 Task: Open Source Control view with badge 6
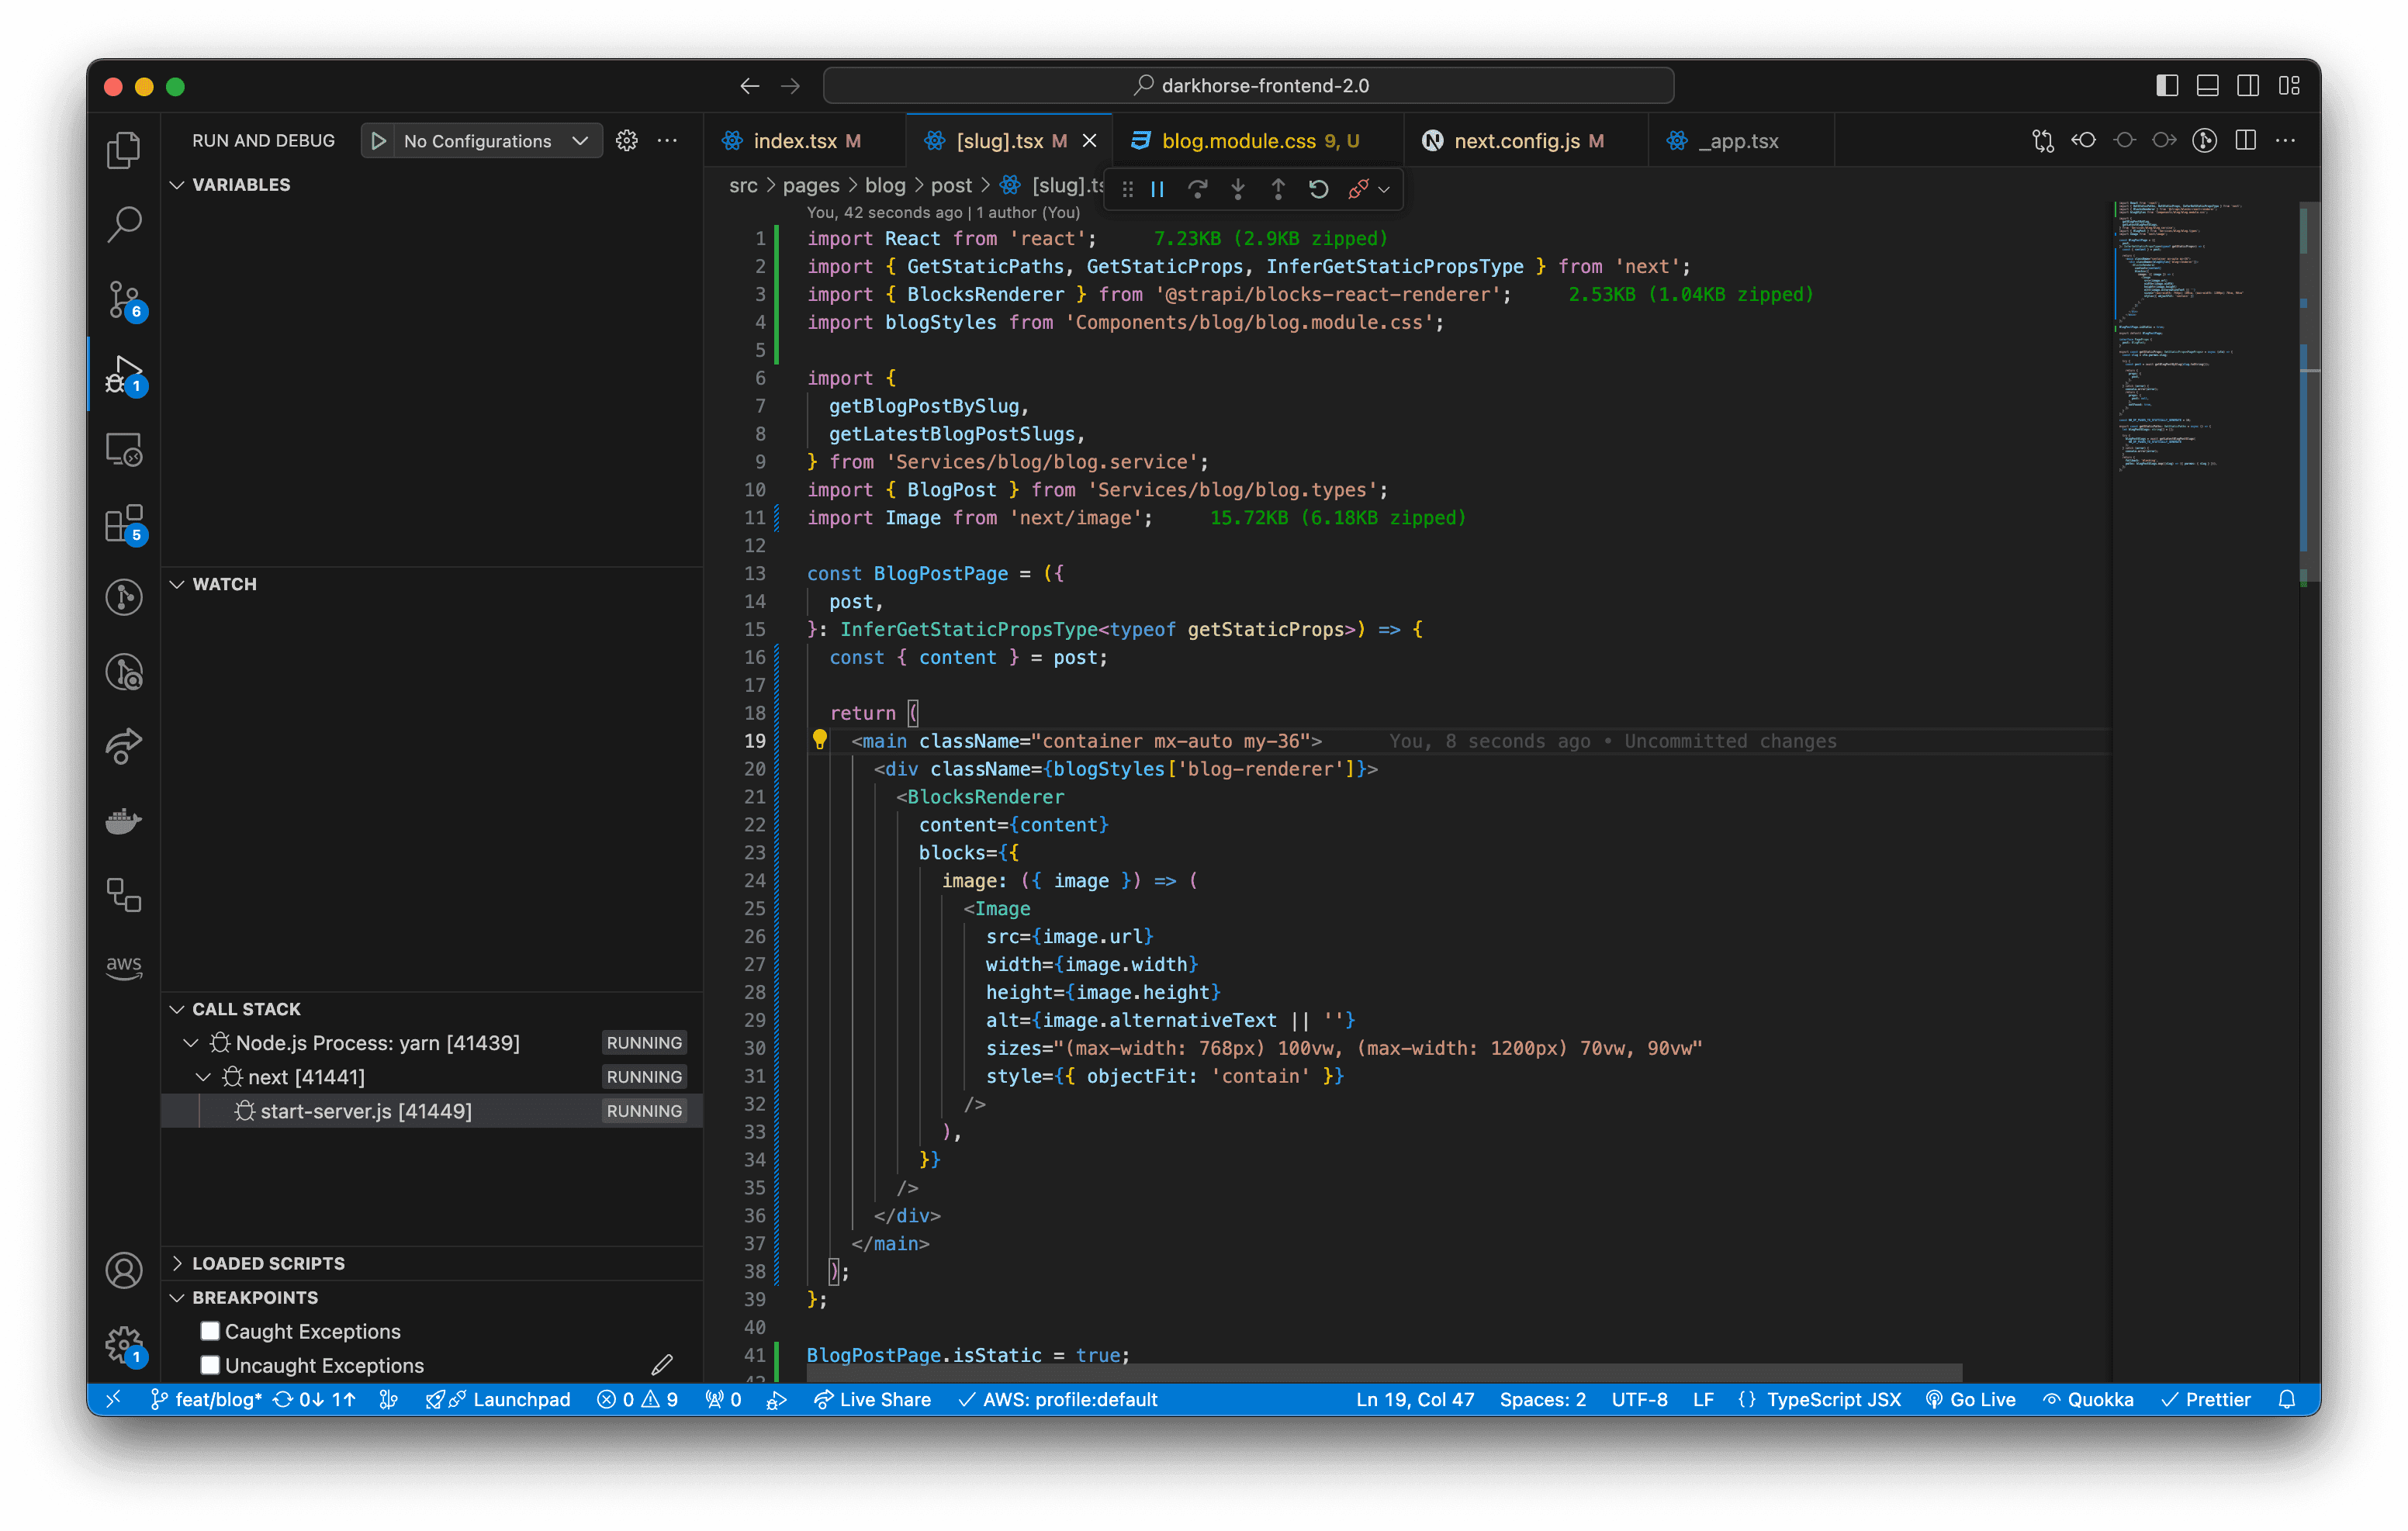pos(124,299)
